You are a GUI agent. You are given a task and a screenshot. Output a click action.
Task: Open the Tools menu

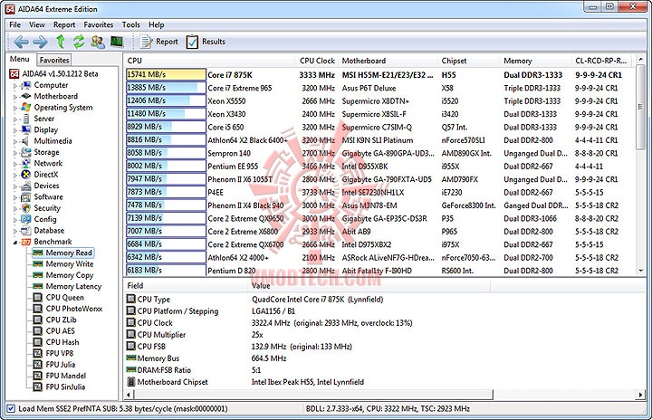coord(131,25)
